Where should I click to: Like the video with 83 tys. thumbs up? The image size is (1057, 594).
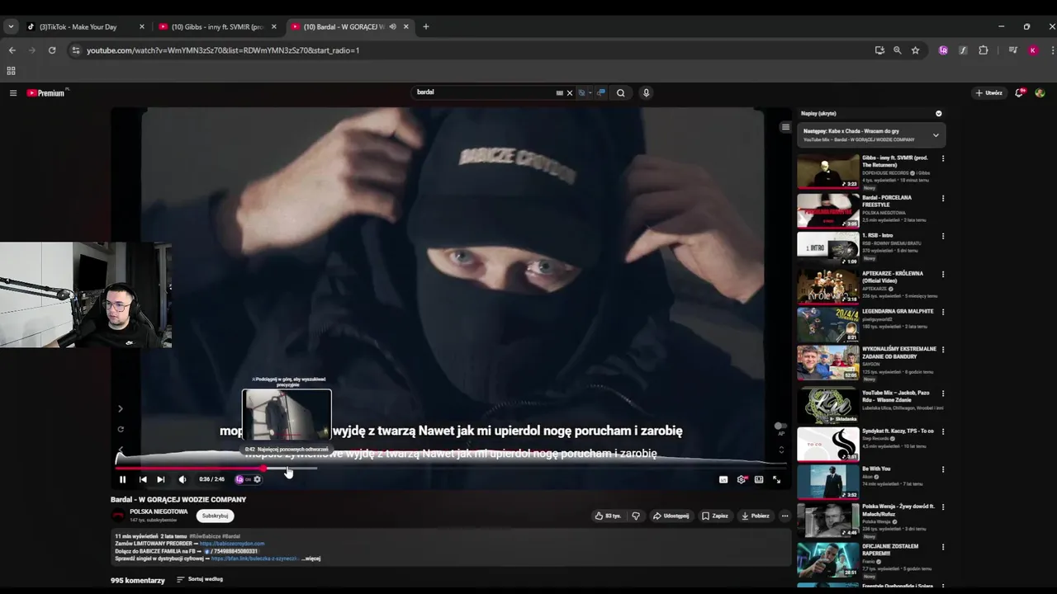[608, 516]
